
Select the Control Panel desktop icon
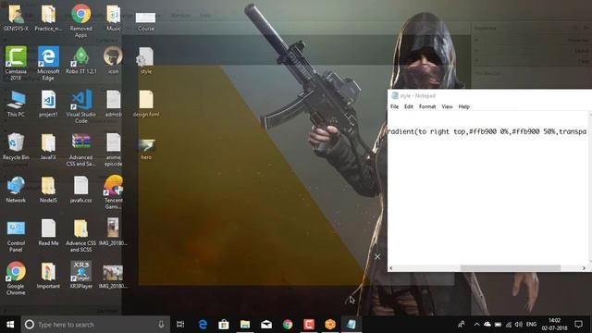pyautogui.click(x=16, y=235)
